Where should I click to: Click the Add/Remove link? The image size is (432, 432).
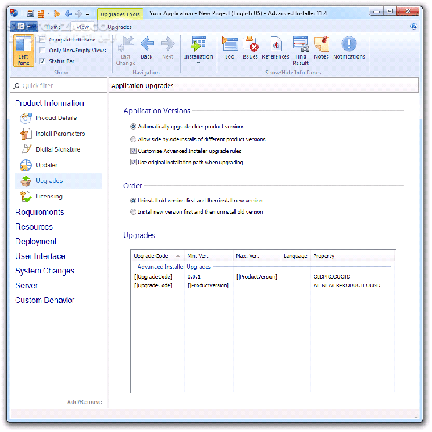tap(84, 402)
